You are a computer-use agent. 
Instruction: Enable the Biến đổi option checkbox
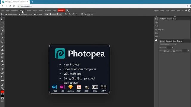tap(19, 15)
